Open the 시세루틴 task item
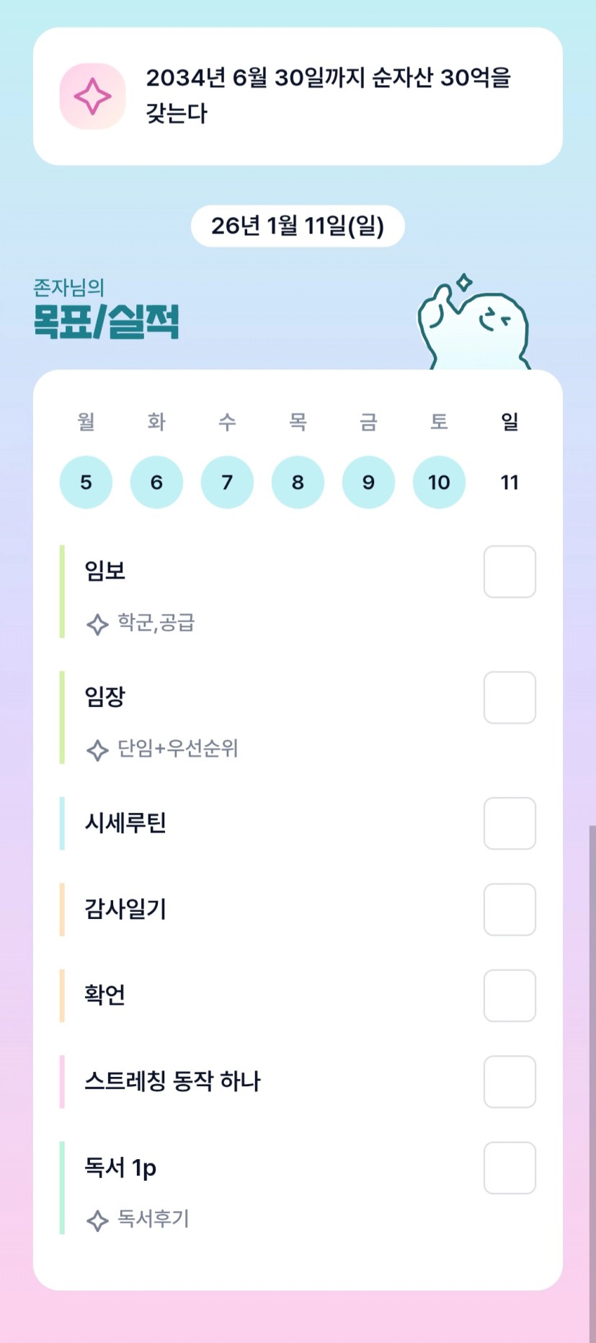Image resolution: width=596 pixels, height=1343 pixels. coord(126,823)
